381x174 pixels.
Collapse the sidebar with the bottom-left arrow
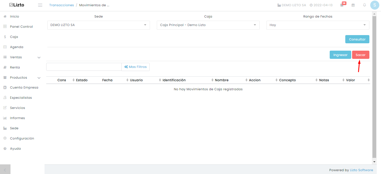click(5, 169)
